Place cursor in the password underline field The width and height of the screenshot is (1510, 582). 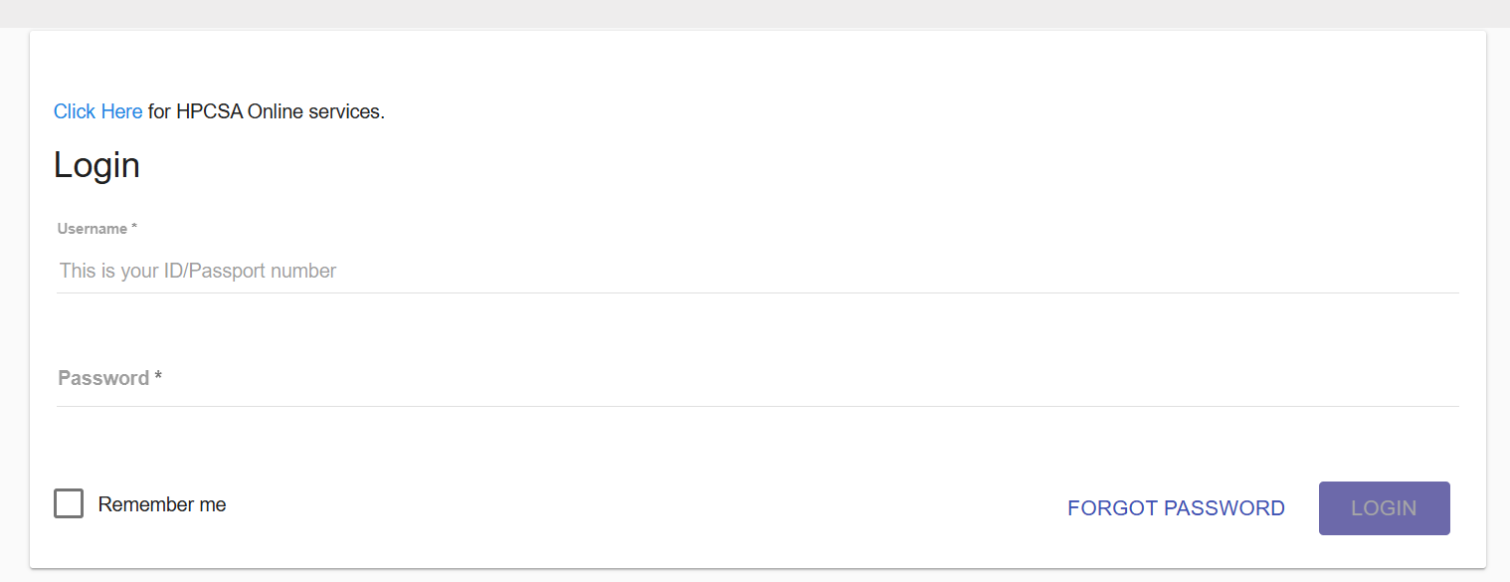pos(758,379)
